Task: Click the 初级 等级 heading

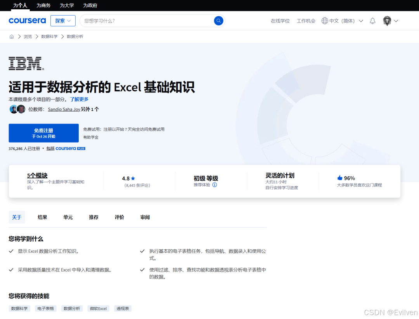Action: click(206, 178)
